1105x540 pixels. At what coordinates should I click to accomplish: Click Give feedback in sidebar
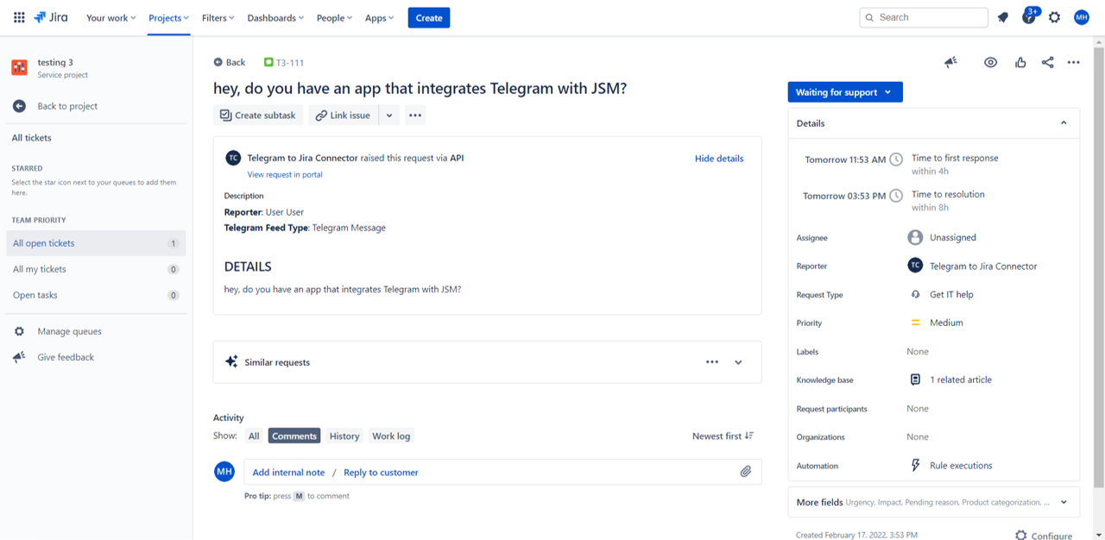pos(66,357)
